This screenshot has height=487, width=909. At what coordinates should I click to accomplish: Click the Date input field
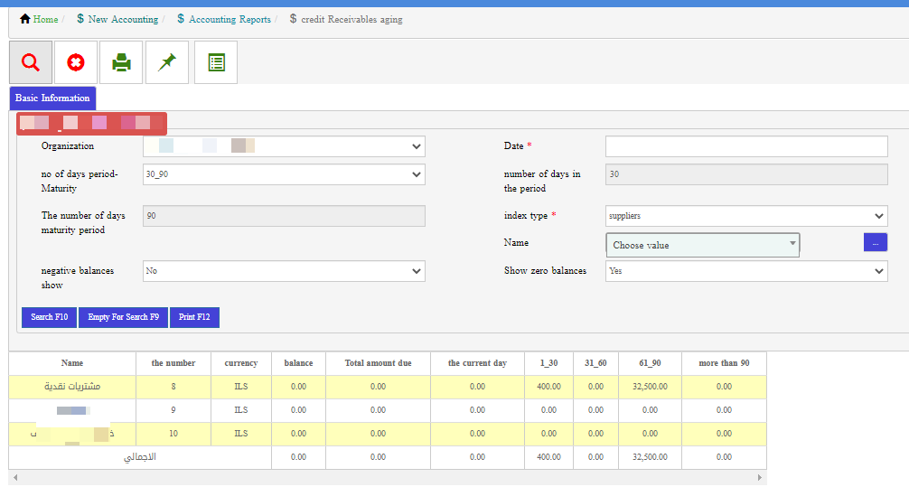746,146
